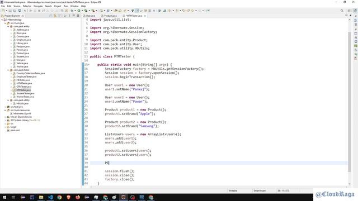Select Product.java in com.pack.entity
The height and width of the screenshot is (201, 358).
click(x=22, y=53)
